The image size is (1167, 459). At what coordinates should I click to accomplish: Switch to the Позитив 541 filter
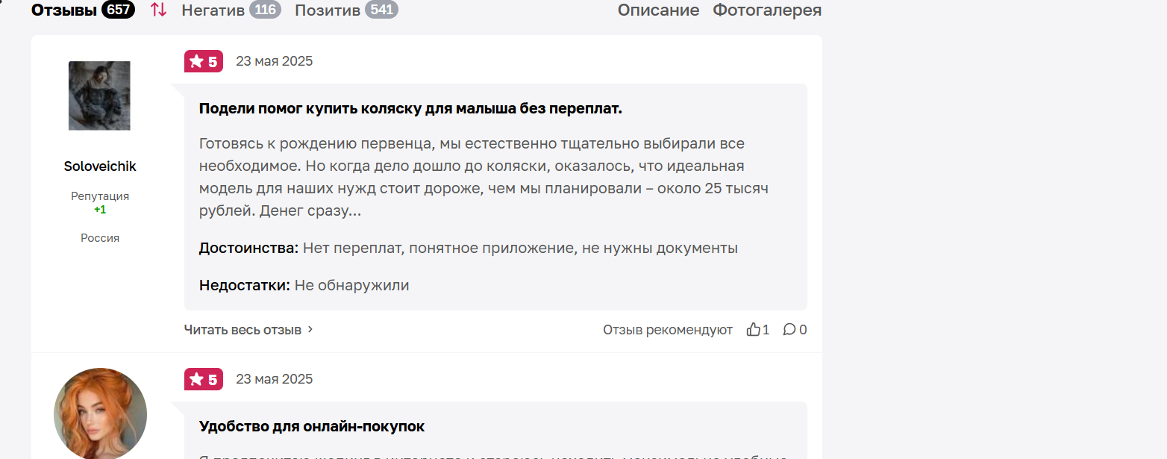pyautogui.click(x=346, y=10)
